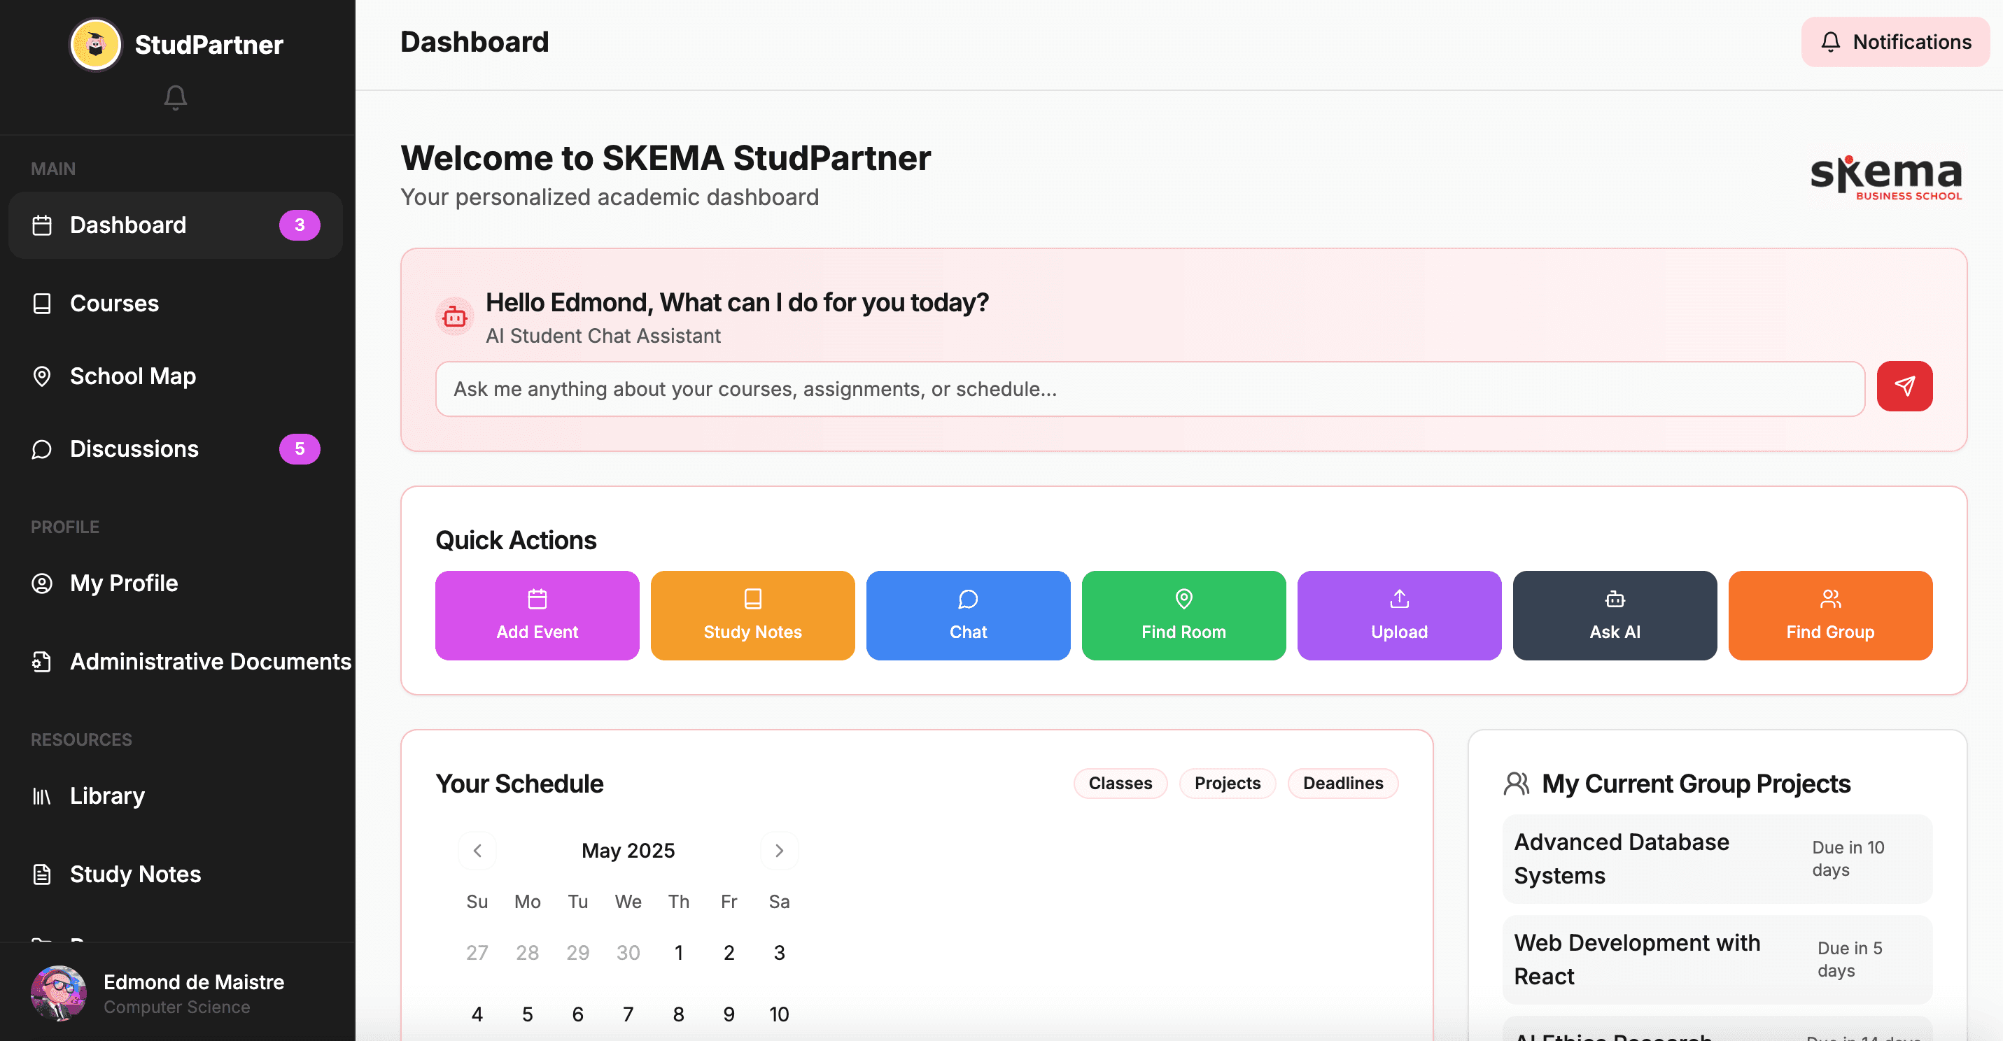
Task: Click the Notifications button in header
Action: [x=1895, y=42]
